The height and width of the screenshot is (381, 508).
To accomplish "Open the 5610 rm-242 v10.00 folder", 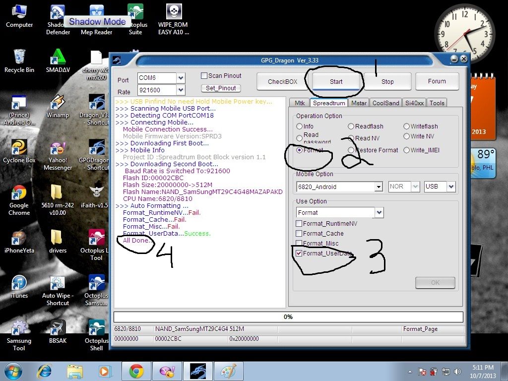I will point(58,200).
